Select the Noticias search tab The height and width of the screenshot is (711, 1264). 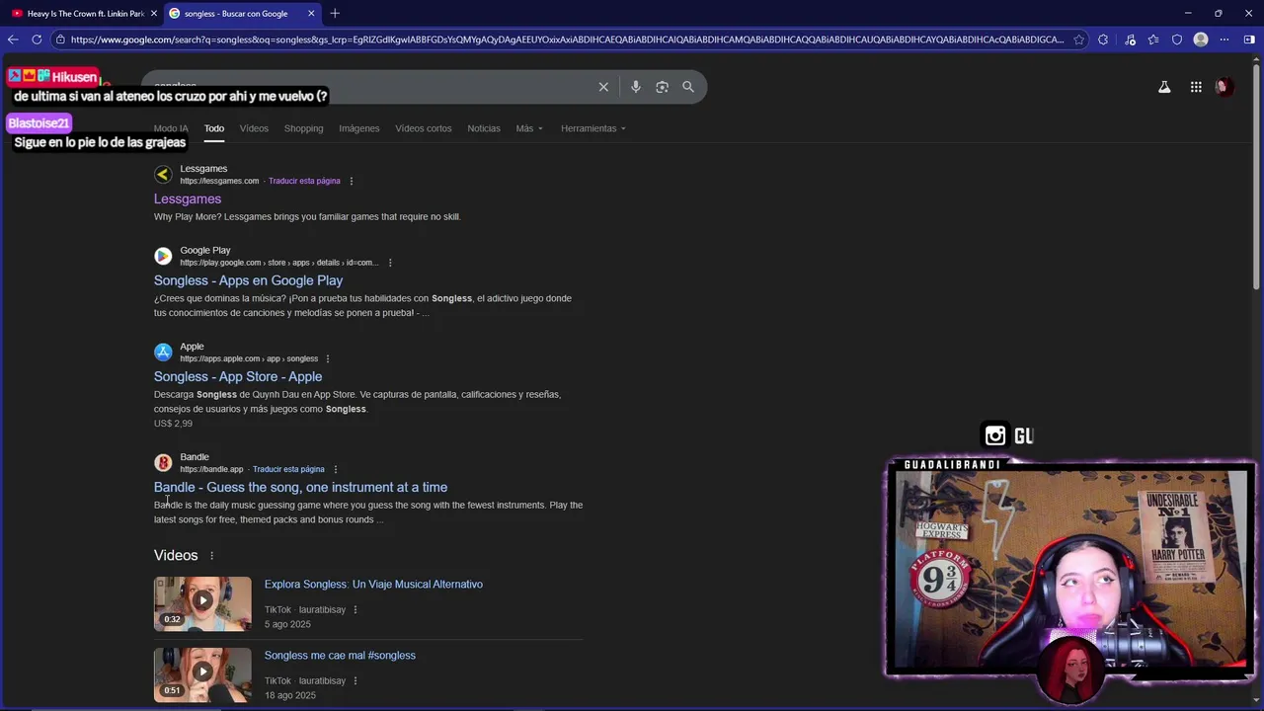(x=484, y=128)
